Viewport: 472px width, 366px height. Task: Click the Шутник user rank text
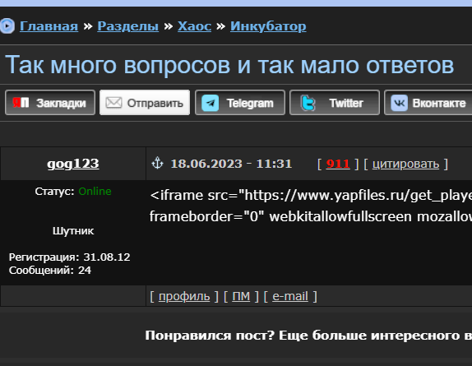tap(73, 231)
